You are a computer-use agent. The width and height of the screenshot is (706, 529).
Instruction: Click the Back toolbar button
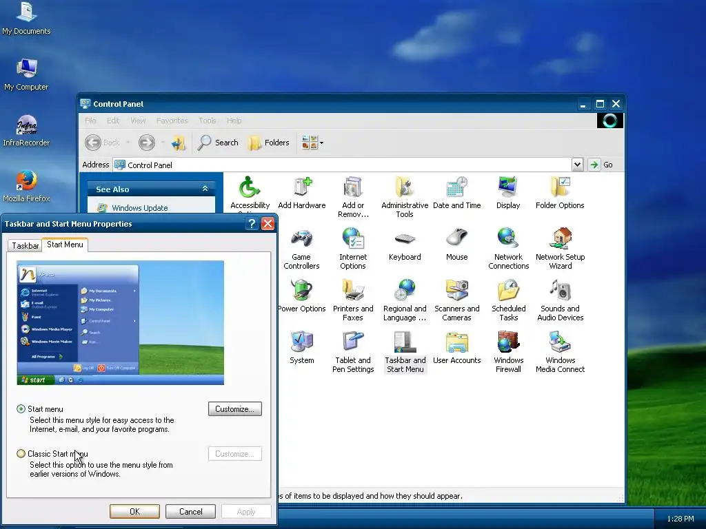[102, 143]
